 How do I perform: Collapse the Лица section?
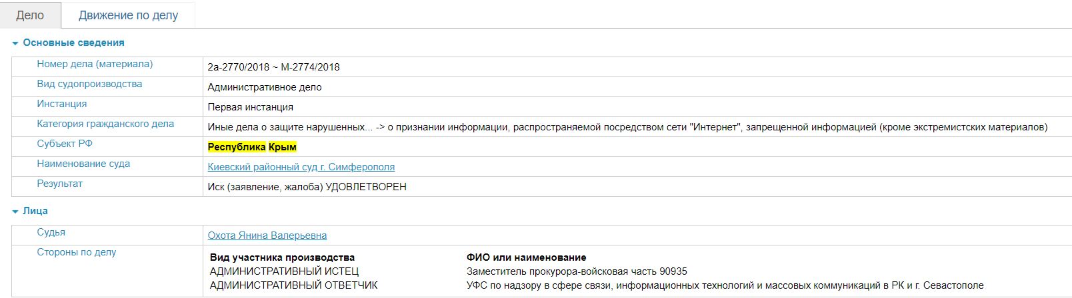(x=35, y=211)
